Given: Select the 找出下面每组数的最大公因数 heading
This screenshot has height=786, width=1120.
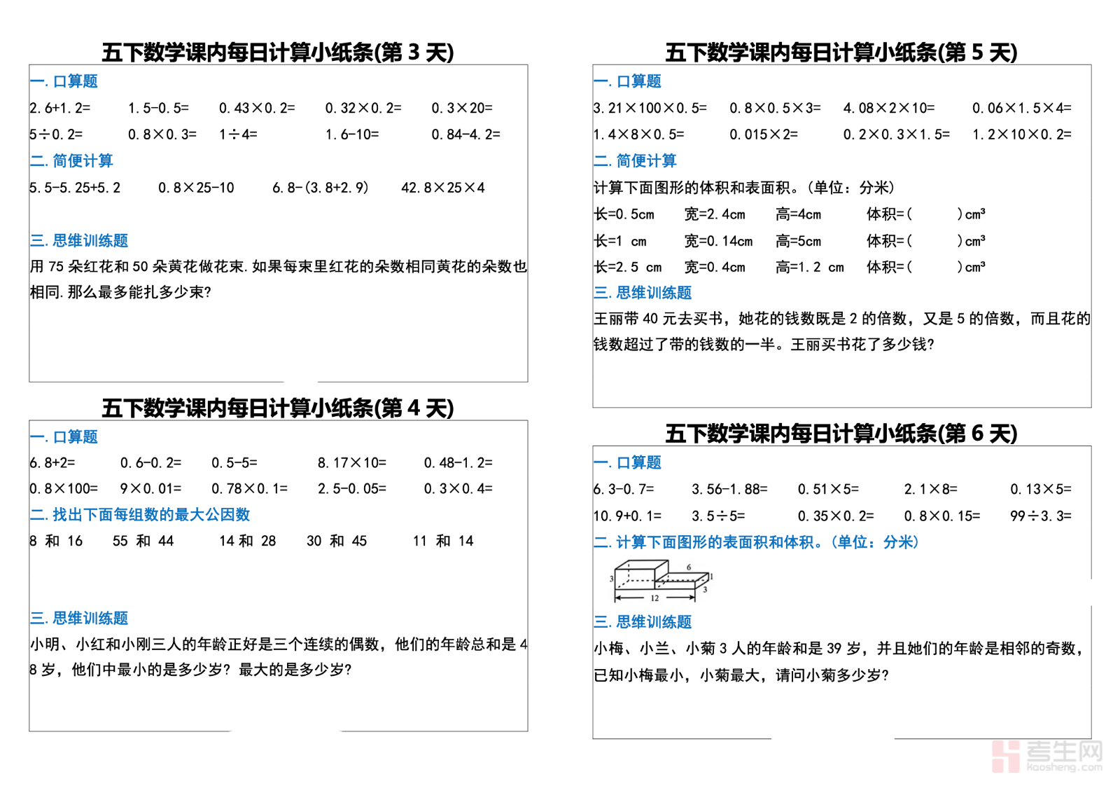Looking at the screenshot, I should pyautogui.click(x=140, y=515).
